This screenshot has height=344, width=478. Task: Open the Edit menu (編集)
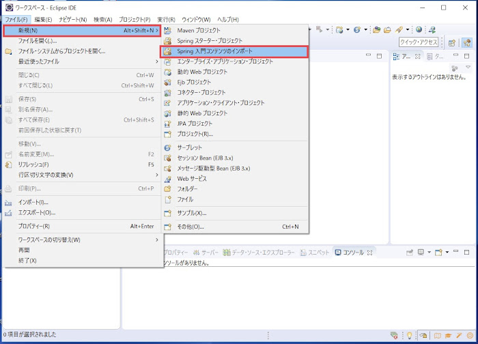click(x=43, y=20)
